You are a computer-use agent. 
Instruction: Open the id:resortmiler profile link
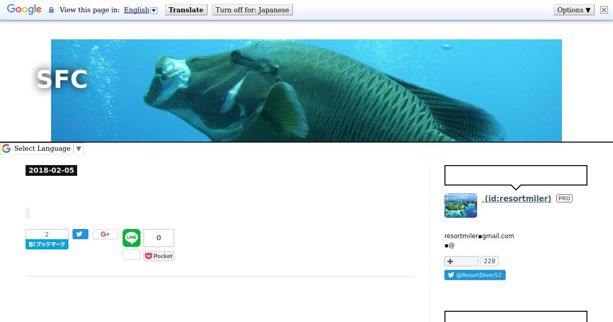517,198
